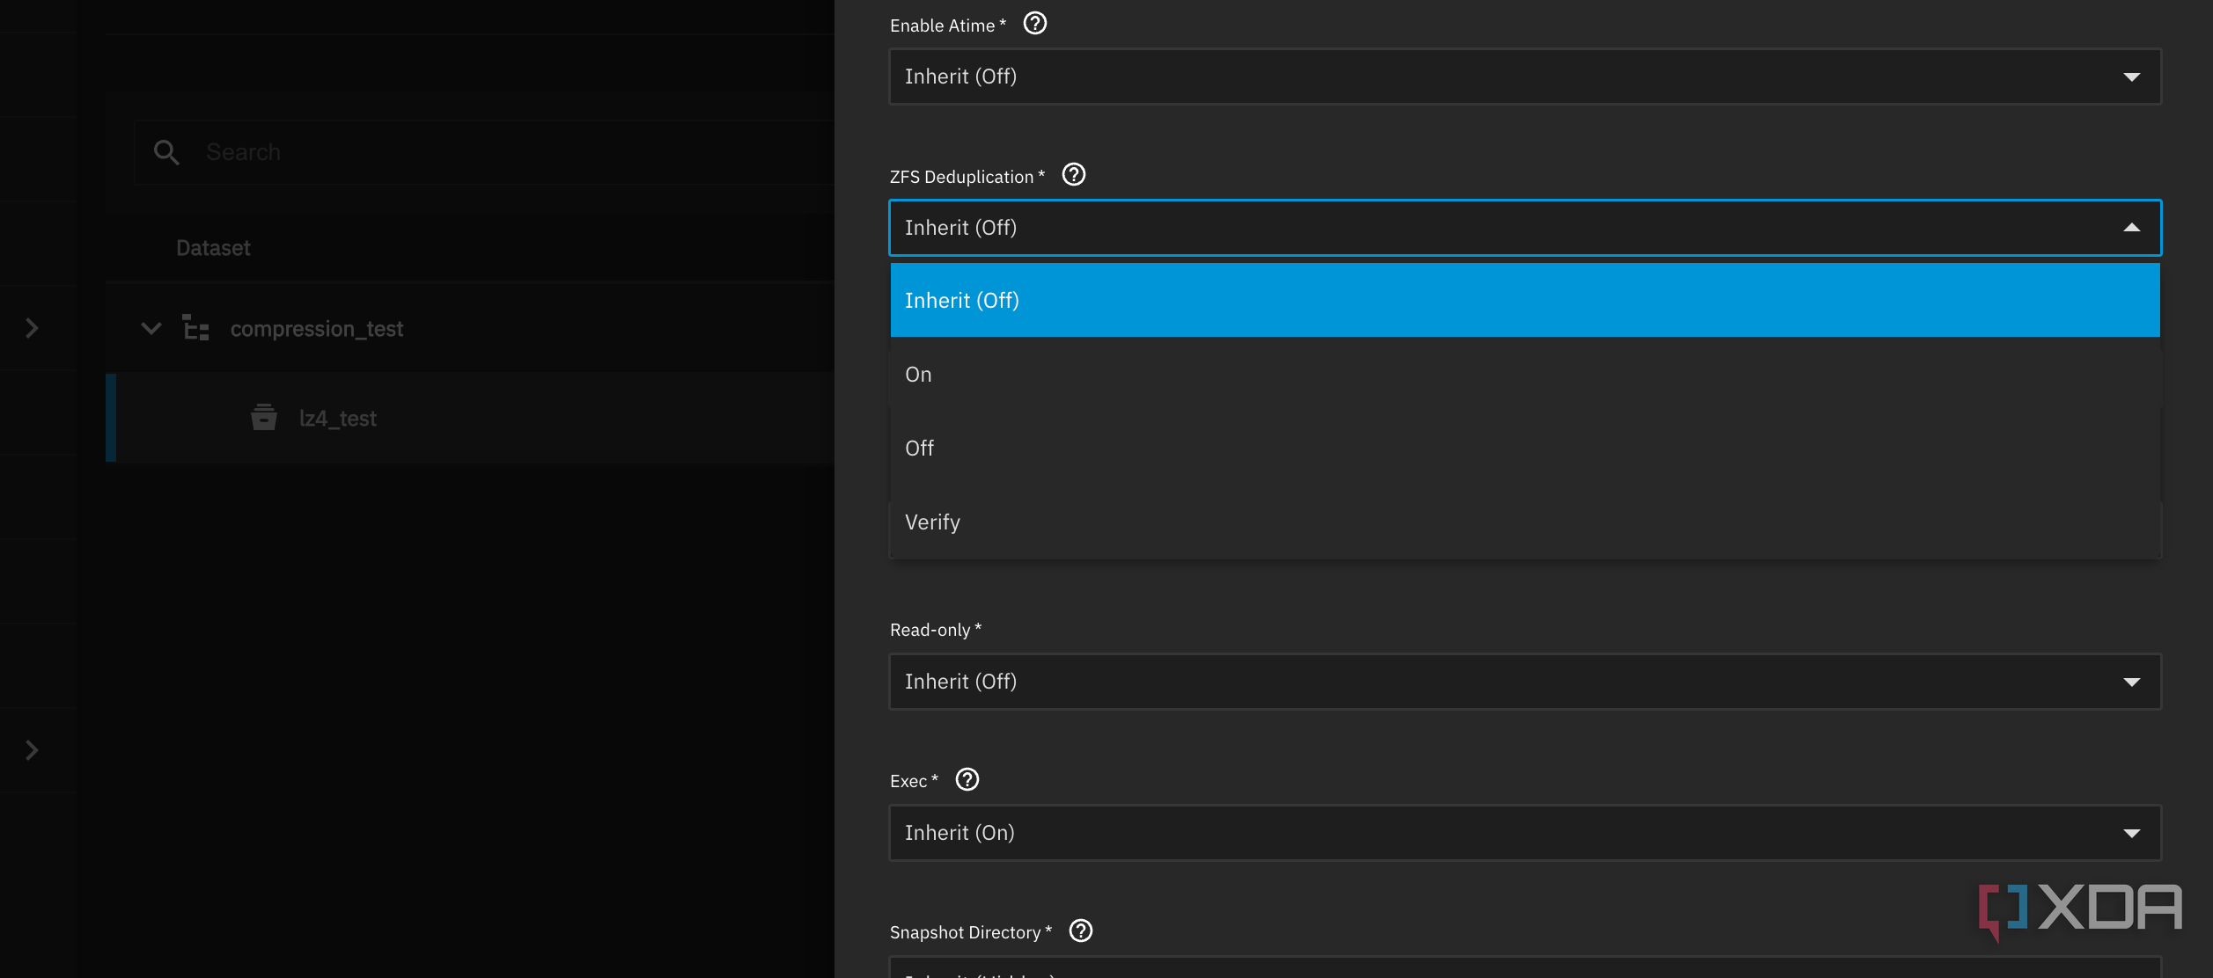2213x978 pixels.
Task: Click the Dataset column header
Action: coord(213,248)
